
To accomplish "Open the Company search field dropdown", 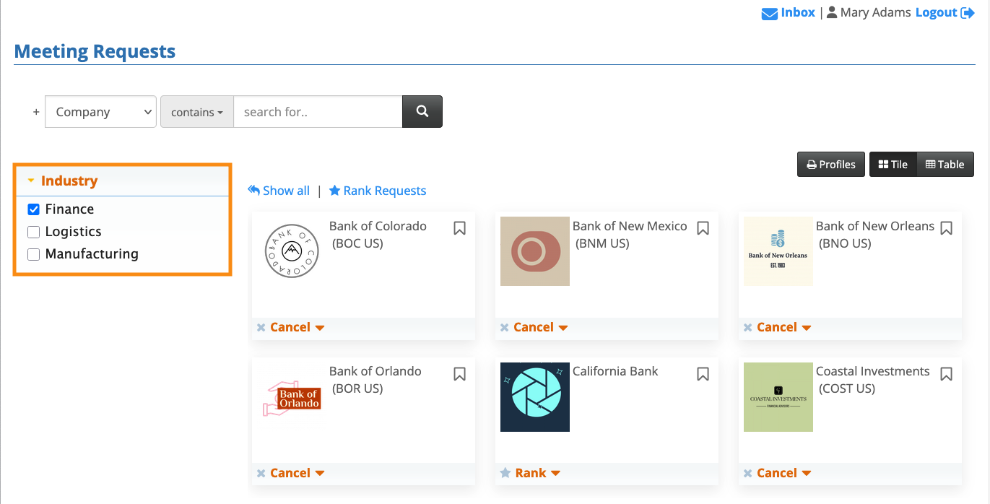I will click(x=100, y=112).
